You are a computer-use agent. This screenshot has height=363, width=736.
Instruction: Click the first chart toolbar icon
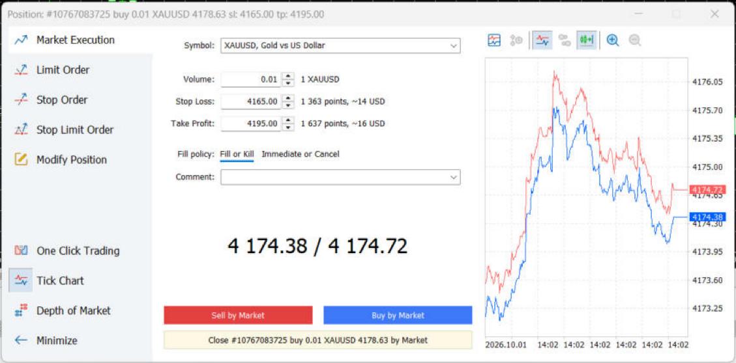[494, 40]
